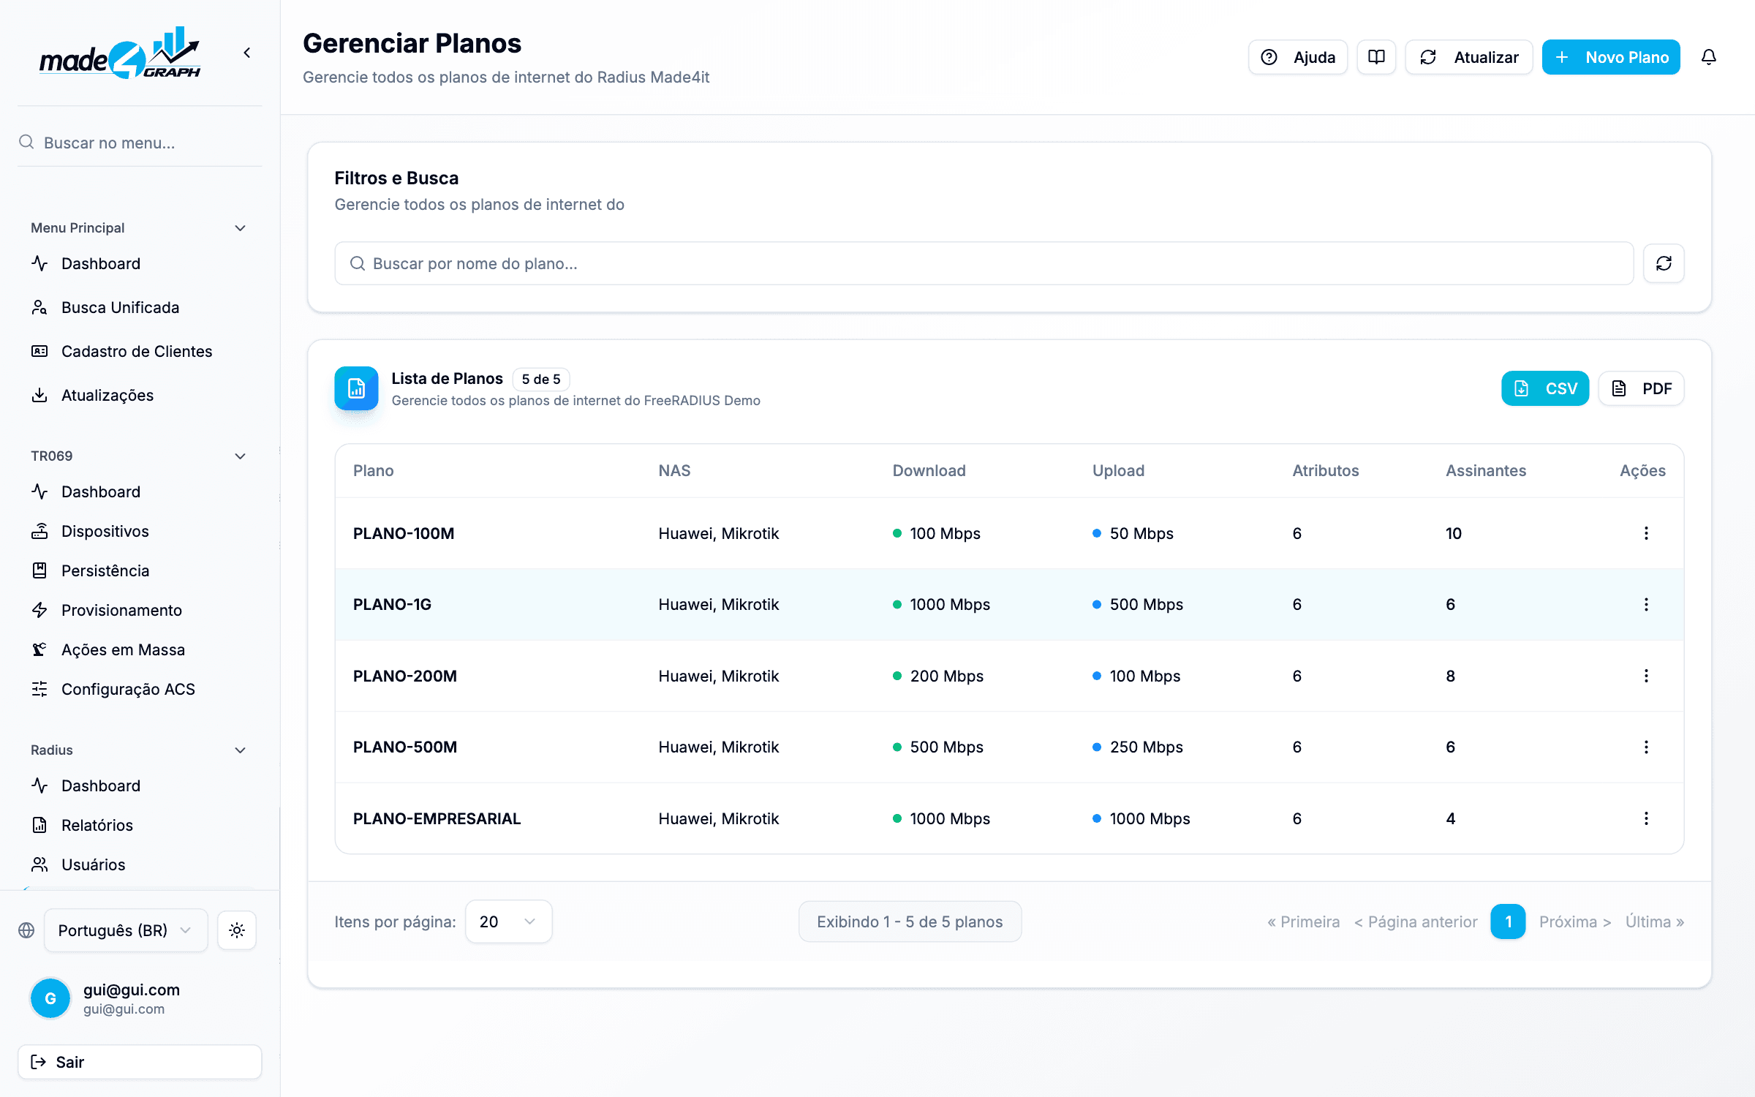
Task: Open the Português (BR) language selector
Action: coord(126,930)
